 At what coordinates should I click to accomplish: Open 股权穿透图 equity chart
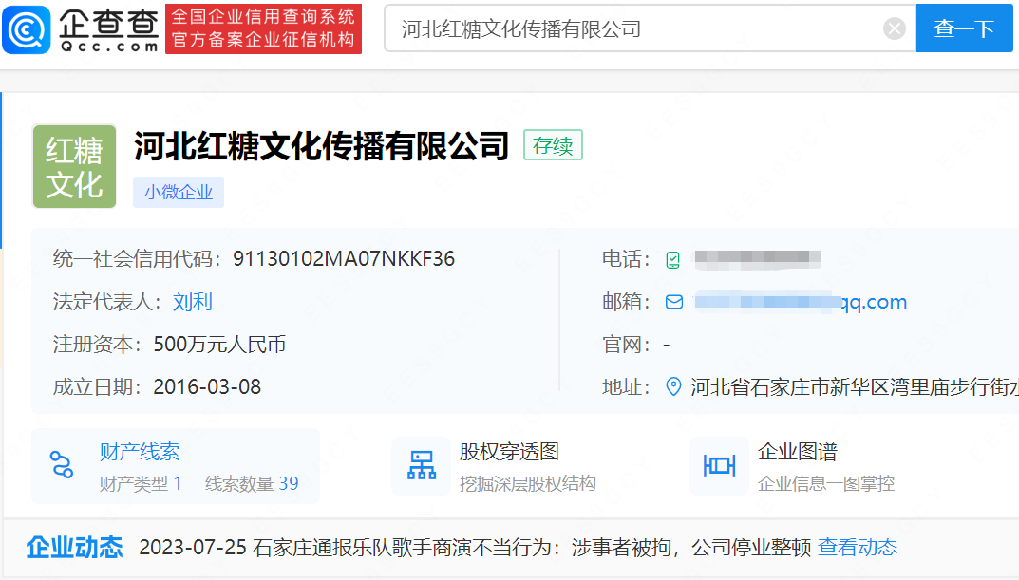click(509, 452)
